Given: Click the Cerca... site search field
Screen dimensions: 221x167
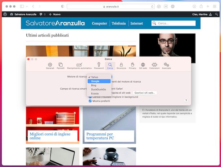Looking at the screenshot, I should pos(174,23).
